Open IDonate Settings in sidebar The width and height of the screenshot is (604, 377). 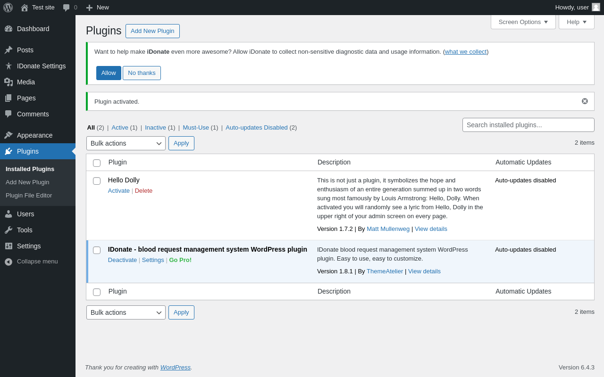point(41,66)
